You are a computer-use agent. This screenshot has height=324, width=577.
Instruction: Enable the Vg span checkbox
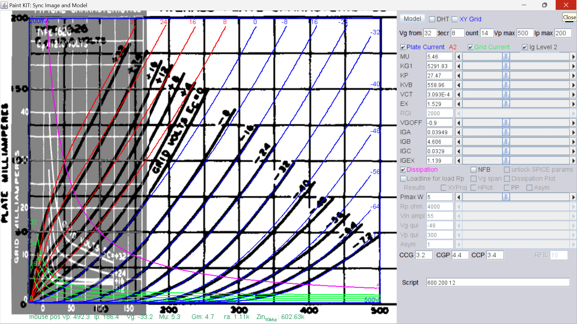tap(474, 179)
